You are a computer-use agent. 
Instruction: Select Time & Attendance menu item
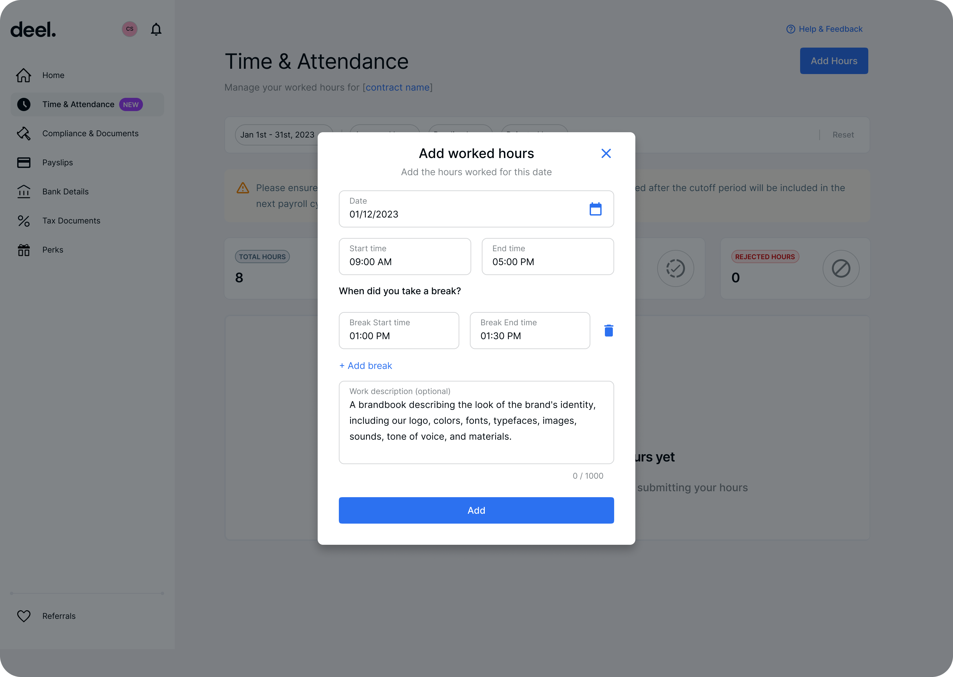[x=87, y=104]
